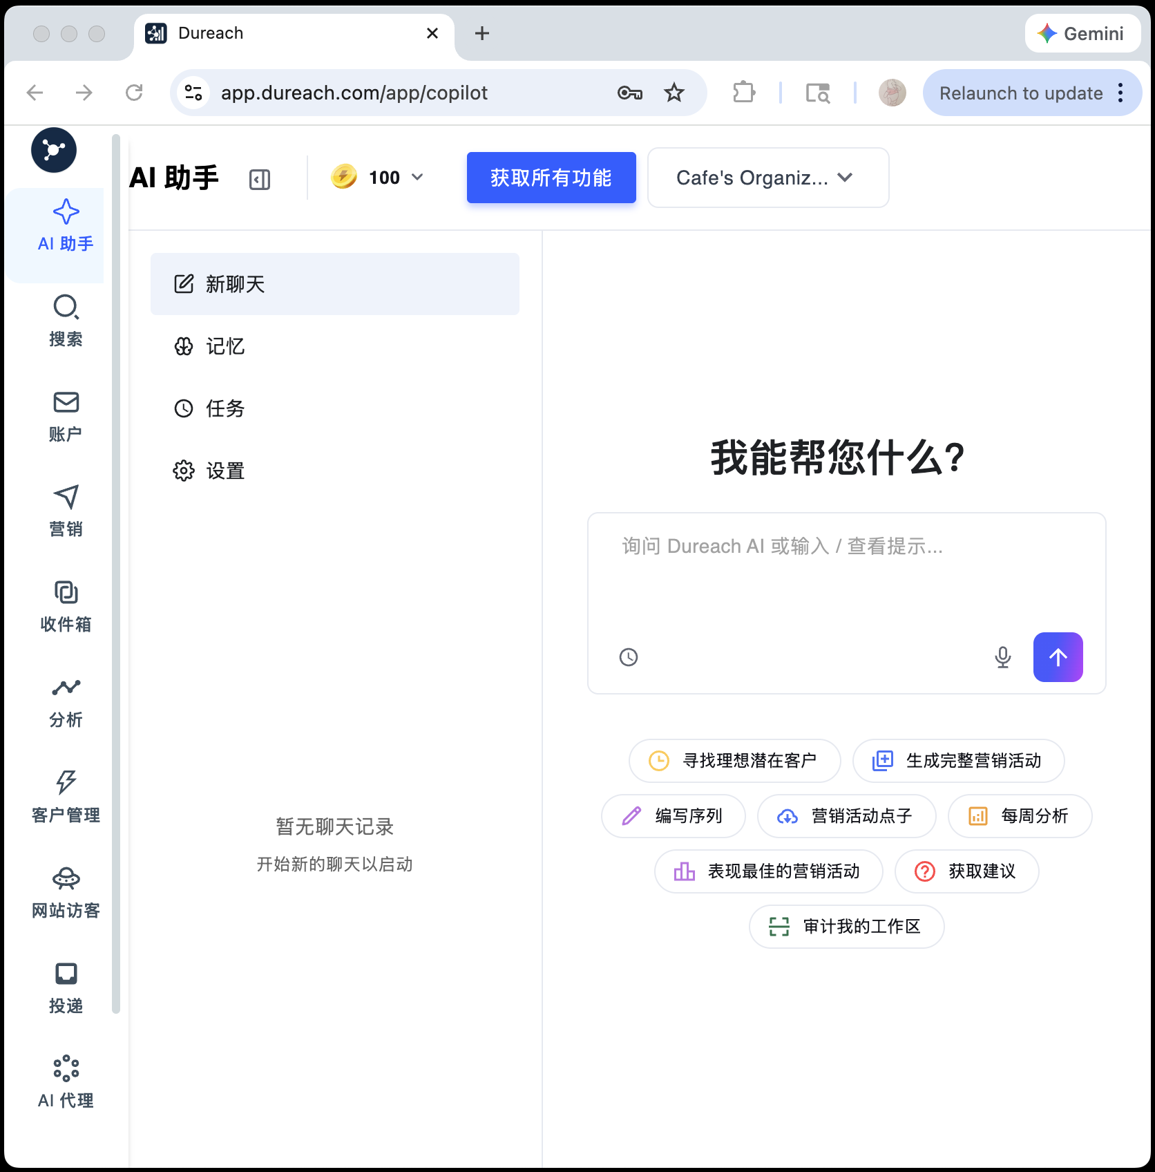Open the 分析 section in sidebar
Screen dimensions: 1155x1172
[66, 701]
